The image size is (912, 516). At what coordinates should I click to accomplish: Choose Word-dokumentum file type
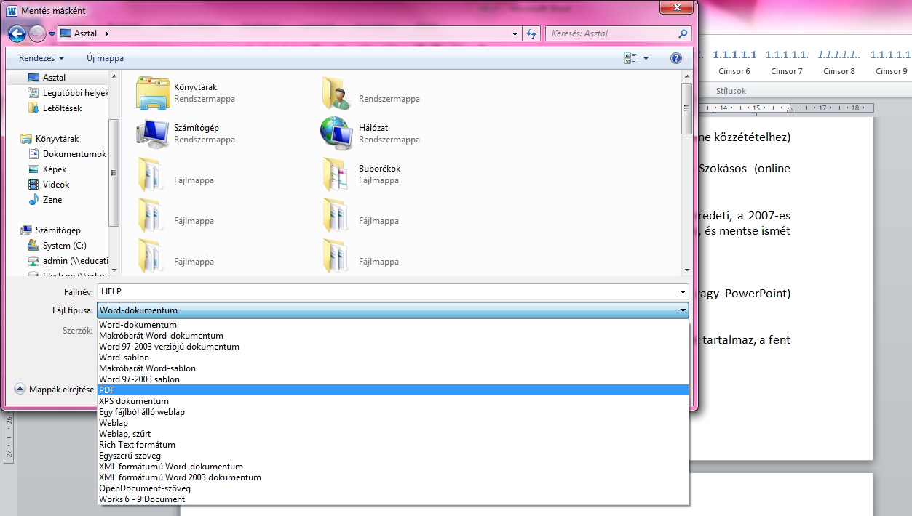(x=393, y=325)
